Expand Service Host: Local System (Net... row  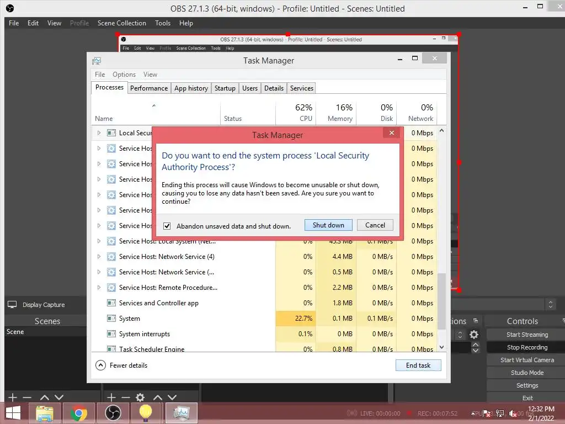pos(99,241)
